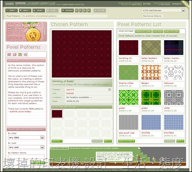Click the third small icon after Specials
Viewport: 192px width, 172px height.
point(85,11)
